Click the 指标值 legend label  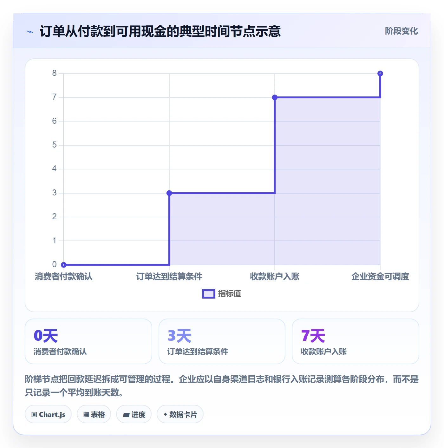tap(230, 294)
